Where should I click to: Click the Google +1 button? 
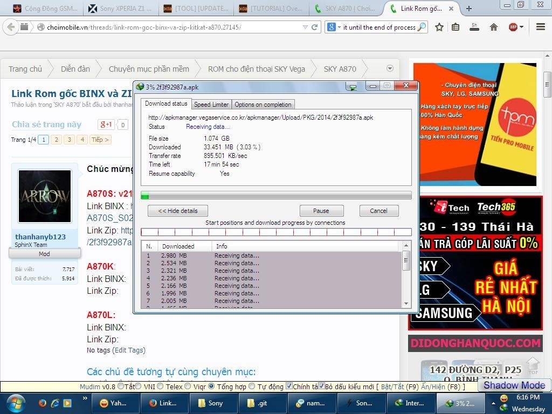106,125
